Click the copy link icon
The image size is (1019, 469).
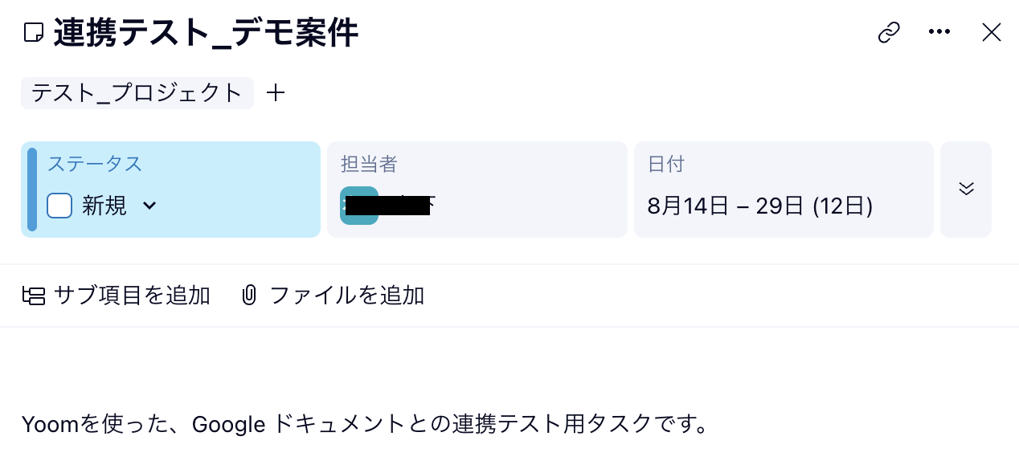point(888,33)
